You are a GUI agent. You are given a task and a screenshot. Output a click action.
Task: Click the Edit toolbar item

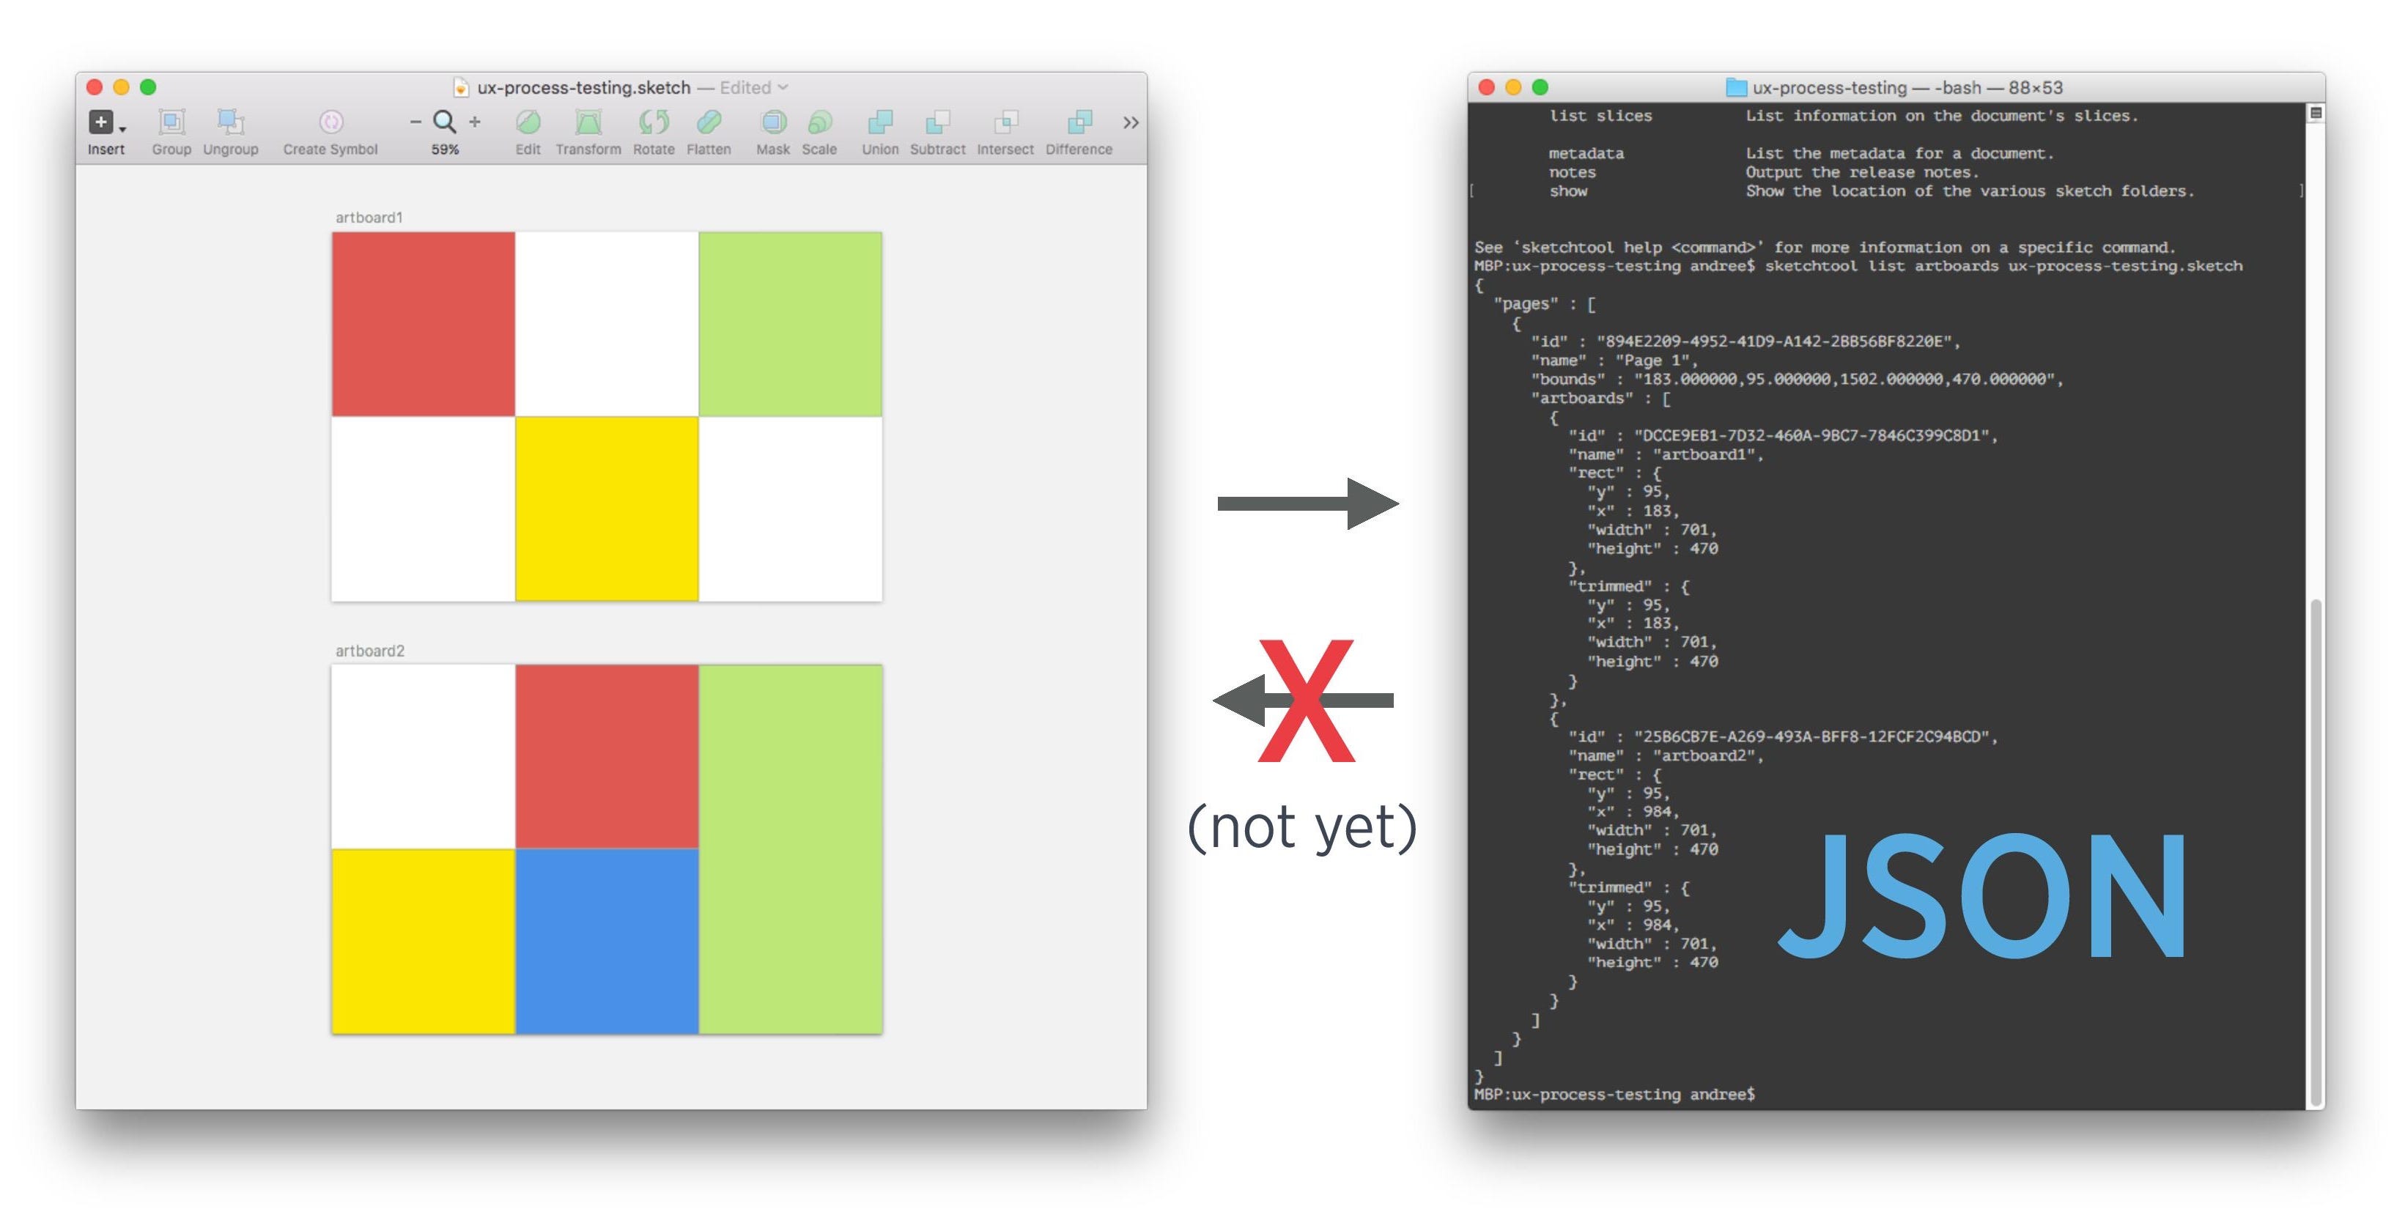point(528,122)
